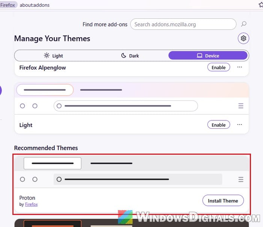The width and height of the screenshot is (263, 227).
Task: Open the Firefox author link under Proton
Action: pyautogui.click(x=31, y=204)
